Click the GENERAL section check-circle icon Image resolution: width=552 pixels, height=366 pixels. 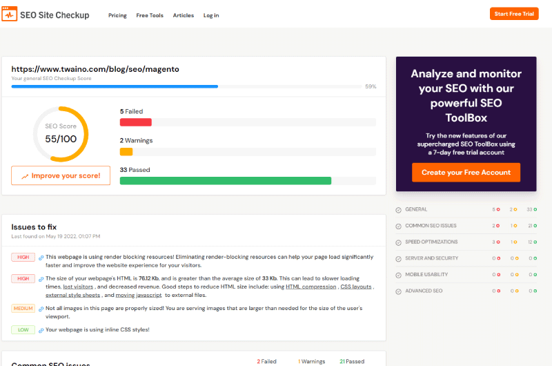click(399, 210)
